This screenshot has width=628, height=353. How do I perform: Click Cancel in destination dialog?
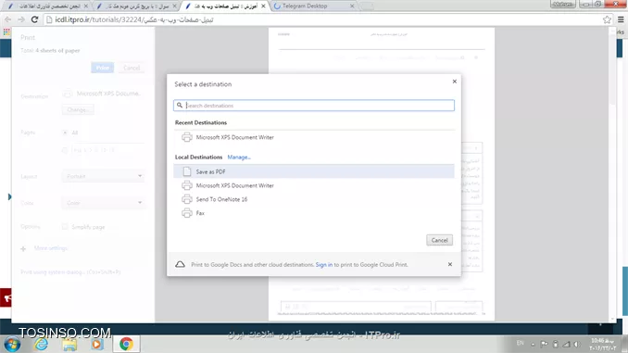point(439,240)
